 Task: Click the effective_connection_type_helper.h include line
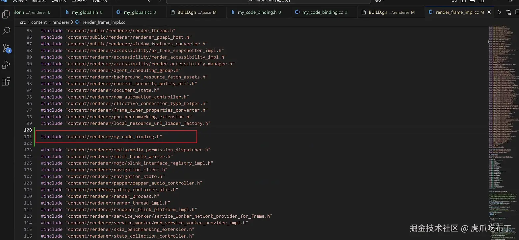pos(124,103)
